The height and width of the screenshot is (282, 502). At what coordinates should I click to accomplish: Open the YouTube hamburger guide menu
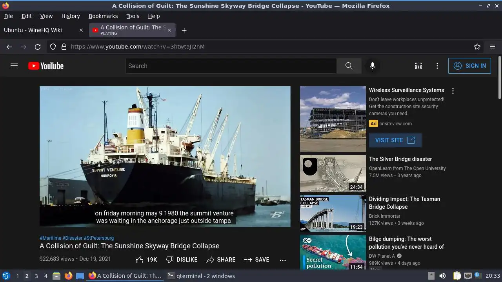tap(14, 66)
